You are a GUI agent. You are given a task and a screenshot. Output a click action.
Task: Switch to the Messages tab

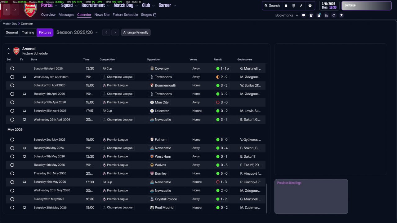coord(66,15)
